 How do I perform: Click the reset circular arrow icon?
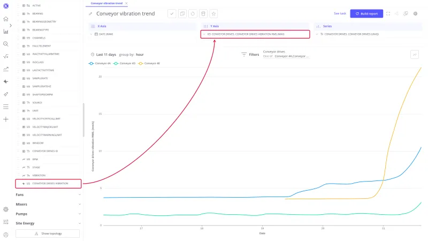coord(193,14)
